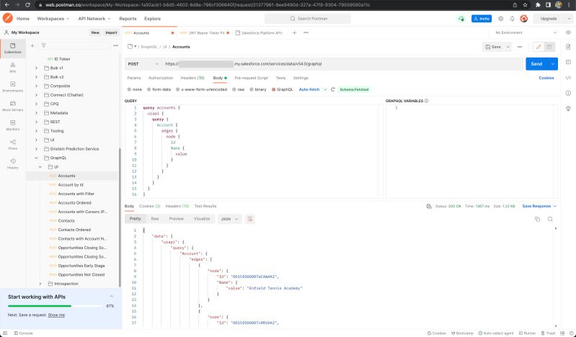The image size is (576, 337).
Task: Select the GraphQL body type
Action: pos(282,89)
